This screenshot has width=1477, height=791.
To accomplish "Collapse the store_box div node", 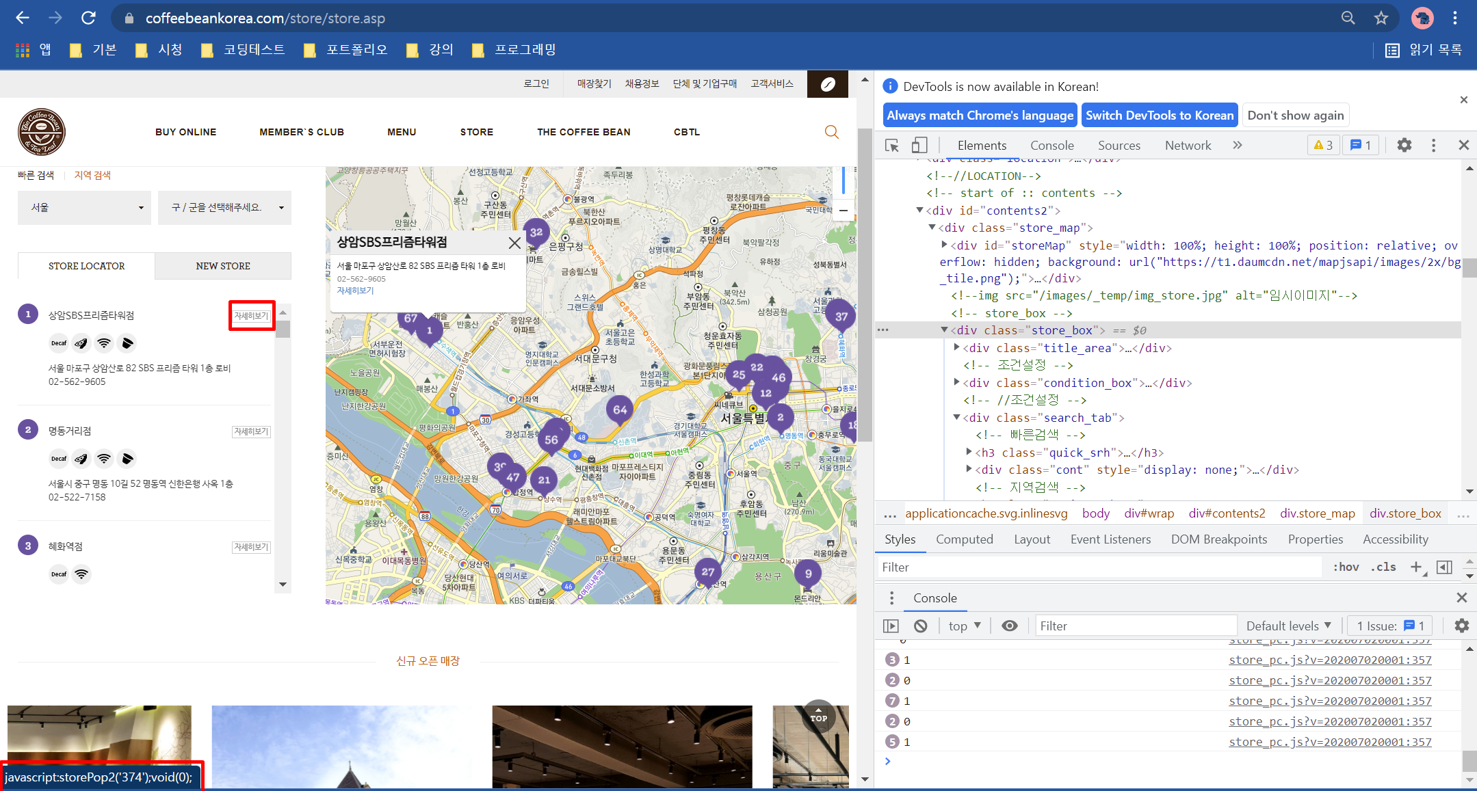I will pos(945,330).
